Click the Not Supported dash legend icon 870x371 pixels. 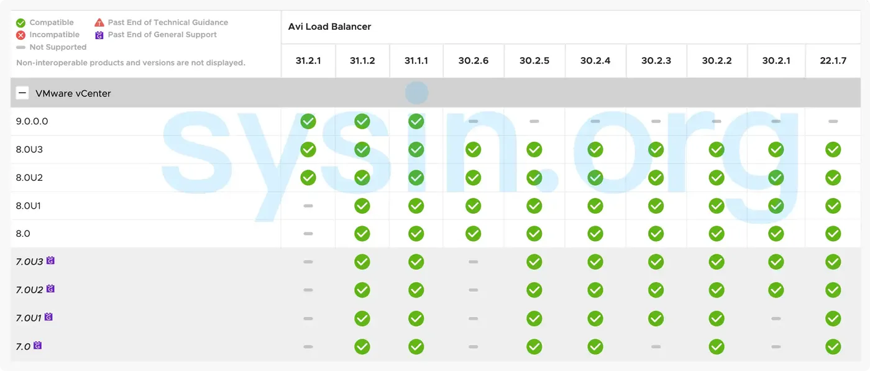19,47
